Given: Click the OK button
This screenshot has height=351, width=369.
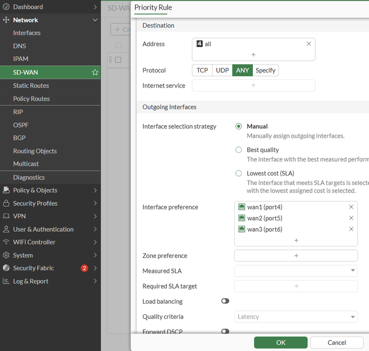Looking at the screenshot, I should tap(281, 342).
